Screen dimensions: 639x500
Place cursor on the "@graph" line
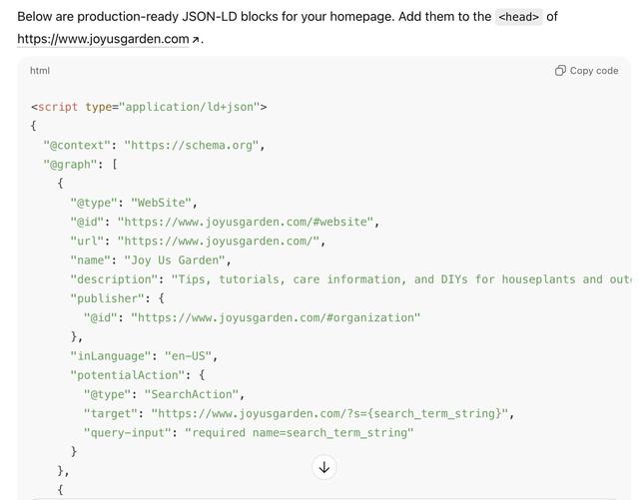coord(80,165)
